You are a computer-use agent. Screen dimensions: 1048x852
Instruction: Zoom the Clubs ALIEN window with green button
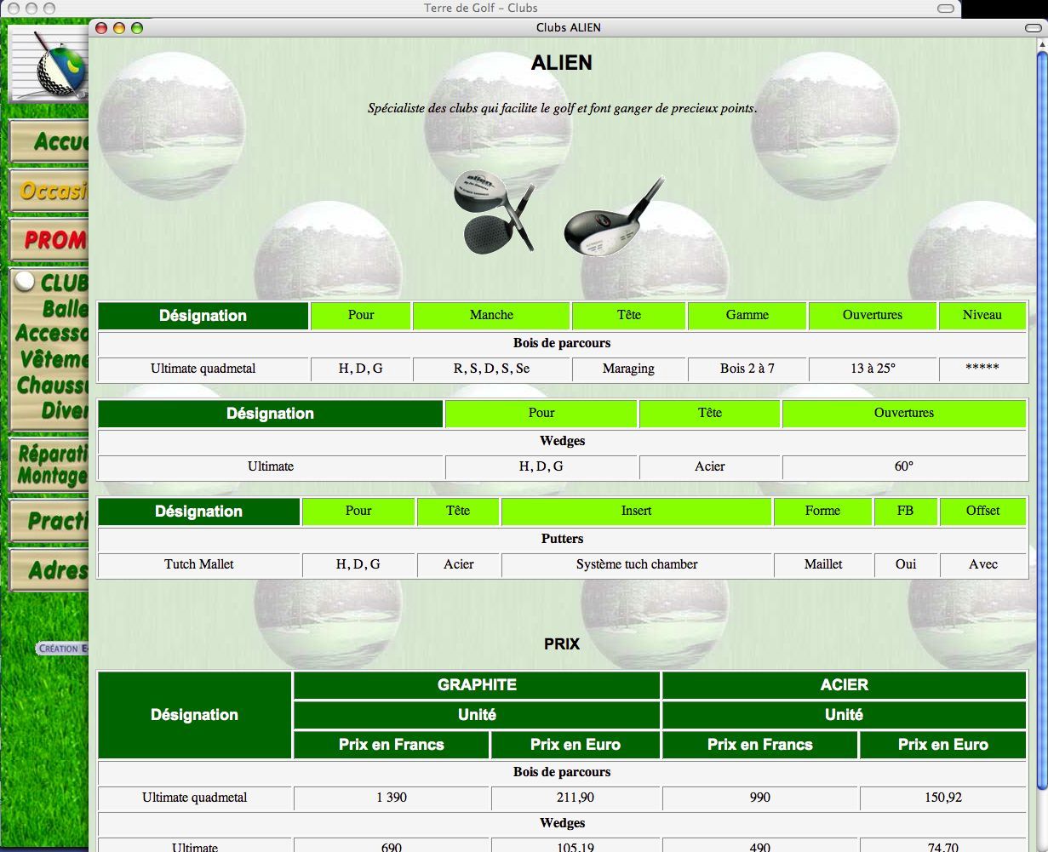(137, 28)
